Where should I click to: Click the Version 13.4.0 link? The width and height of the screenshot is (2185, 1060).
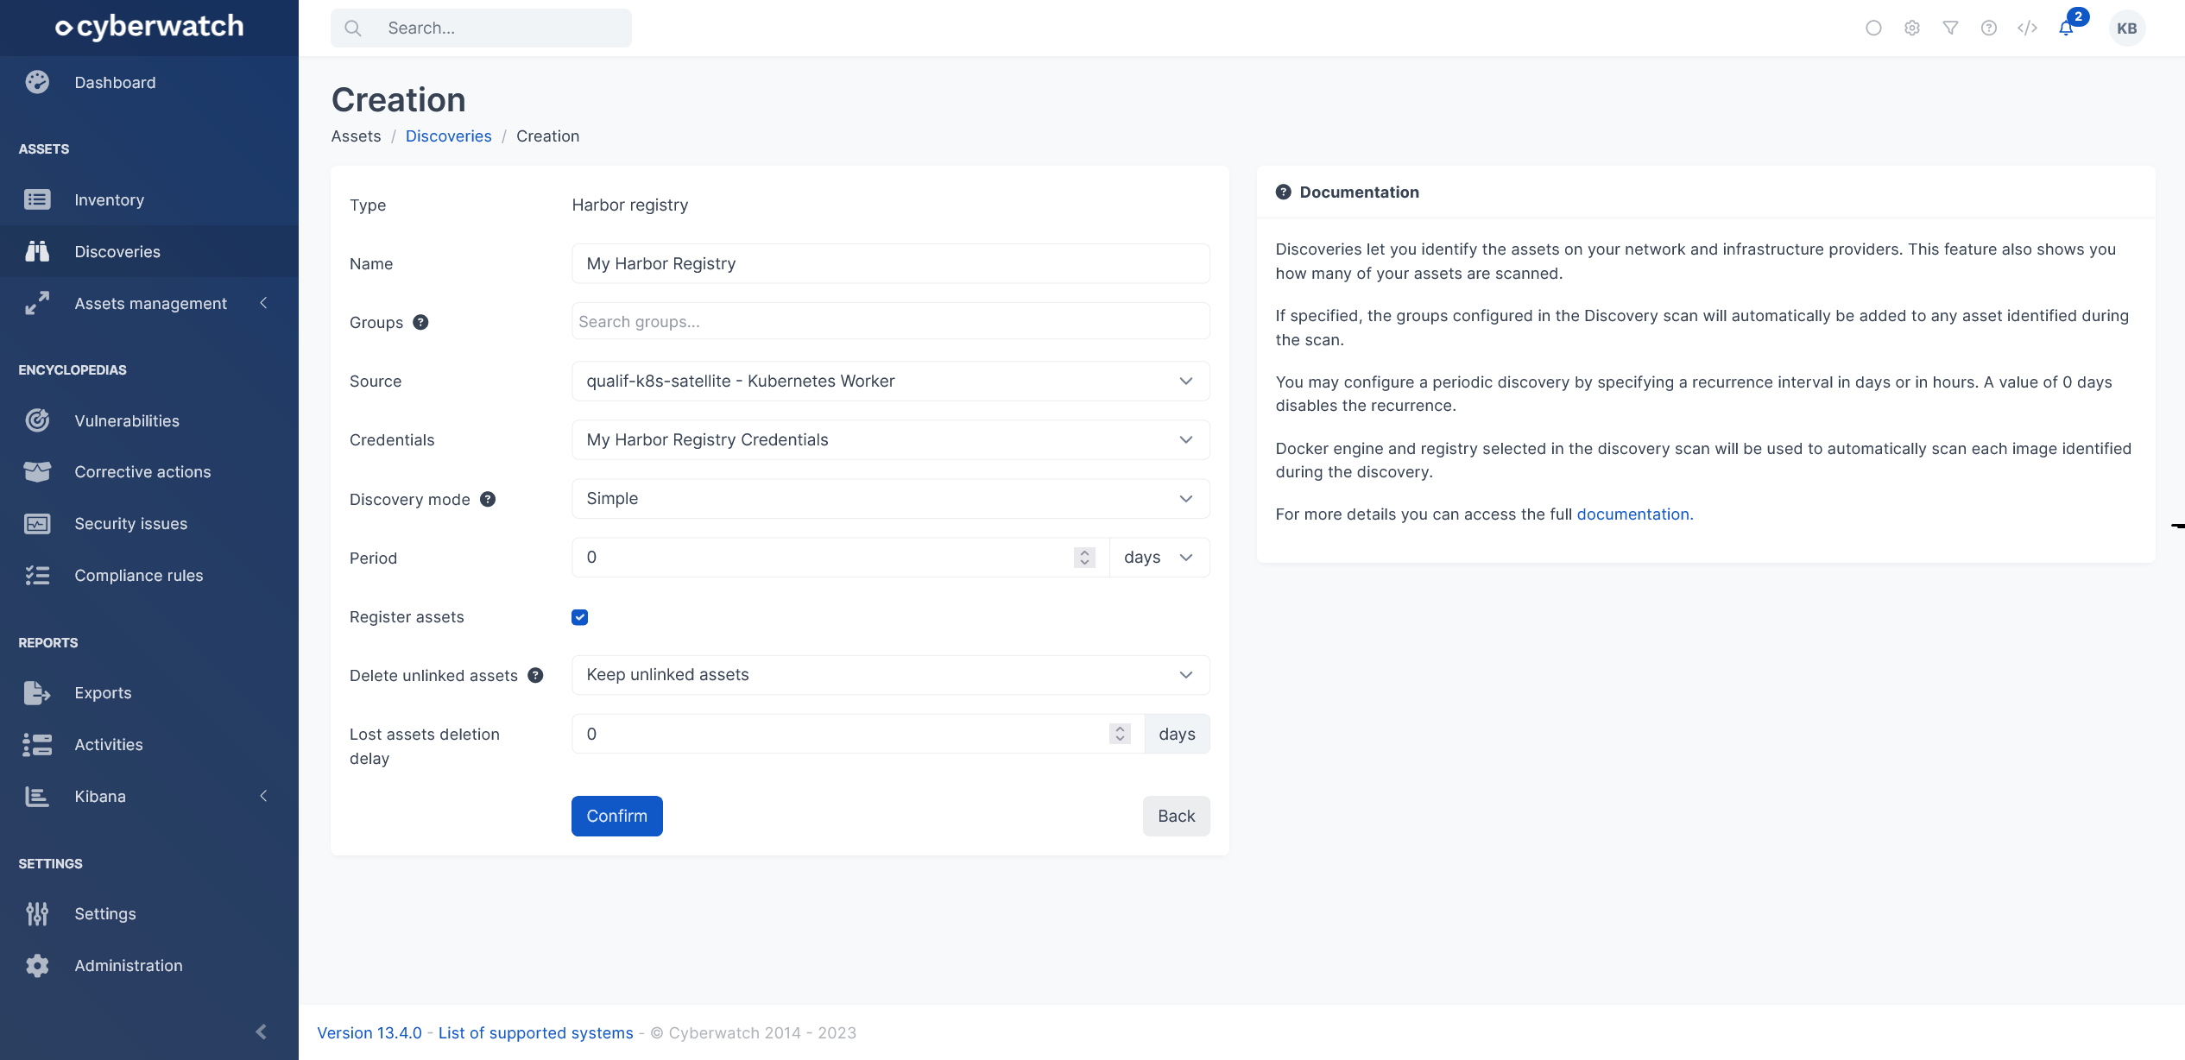(369, 1032)
